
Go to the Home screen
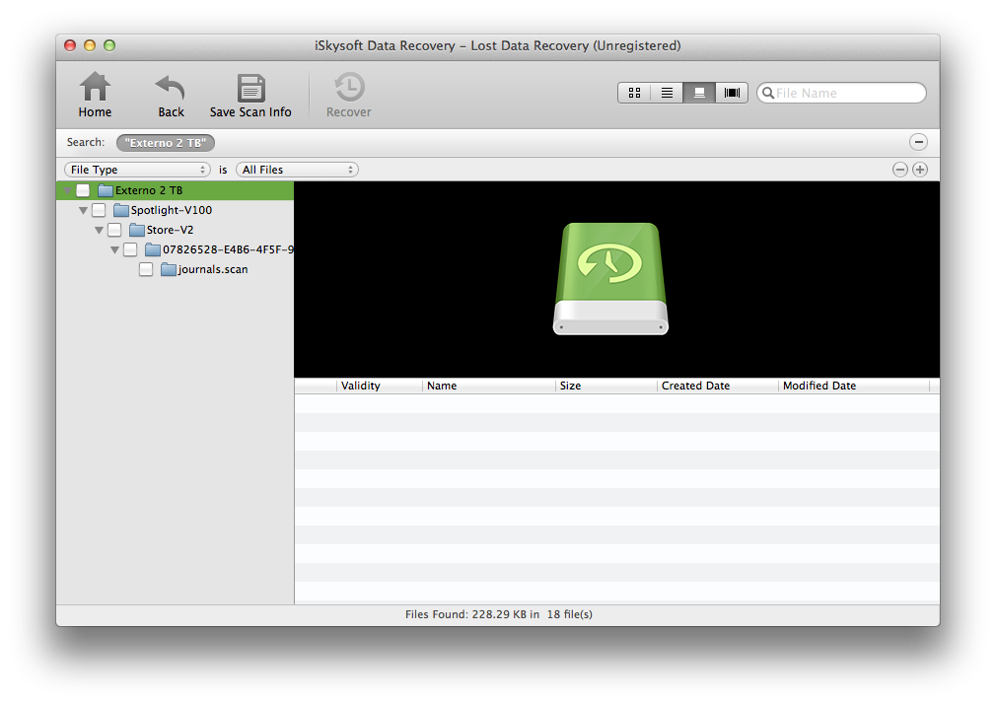click(x=95, y=95)
